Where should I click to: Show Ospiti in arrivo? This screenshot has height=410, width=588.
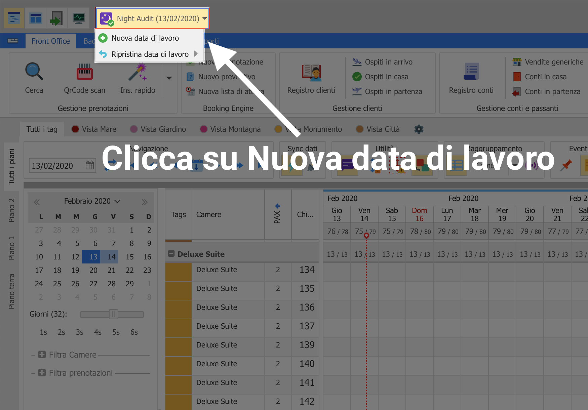pos(382,62)
